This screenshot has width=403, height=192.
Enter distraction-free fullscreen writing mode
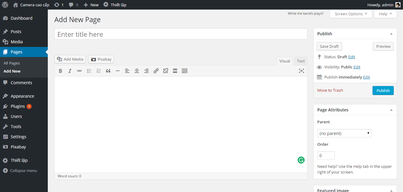301,71
